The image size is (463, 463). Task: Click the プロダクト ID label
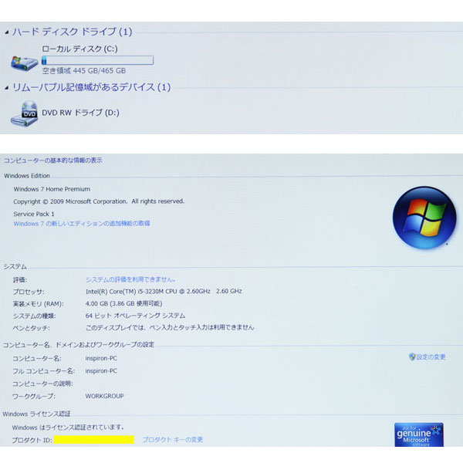[x=32, y=440]
